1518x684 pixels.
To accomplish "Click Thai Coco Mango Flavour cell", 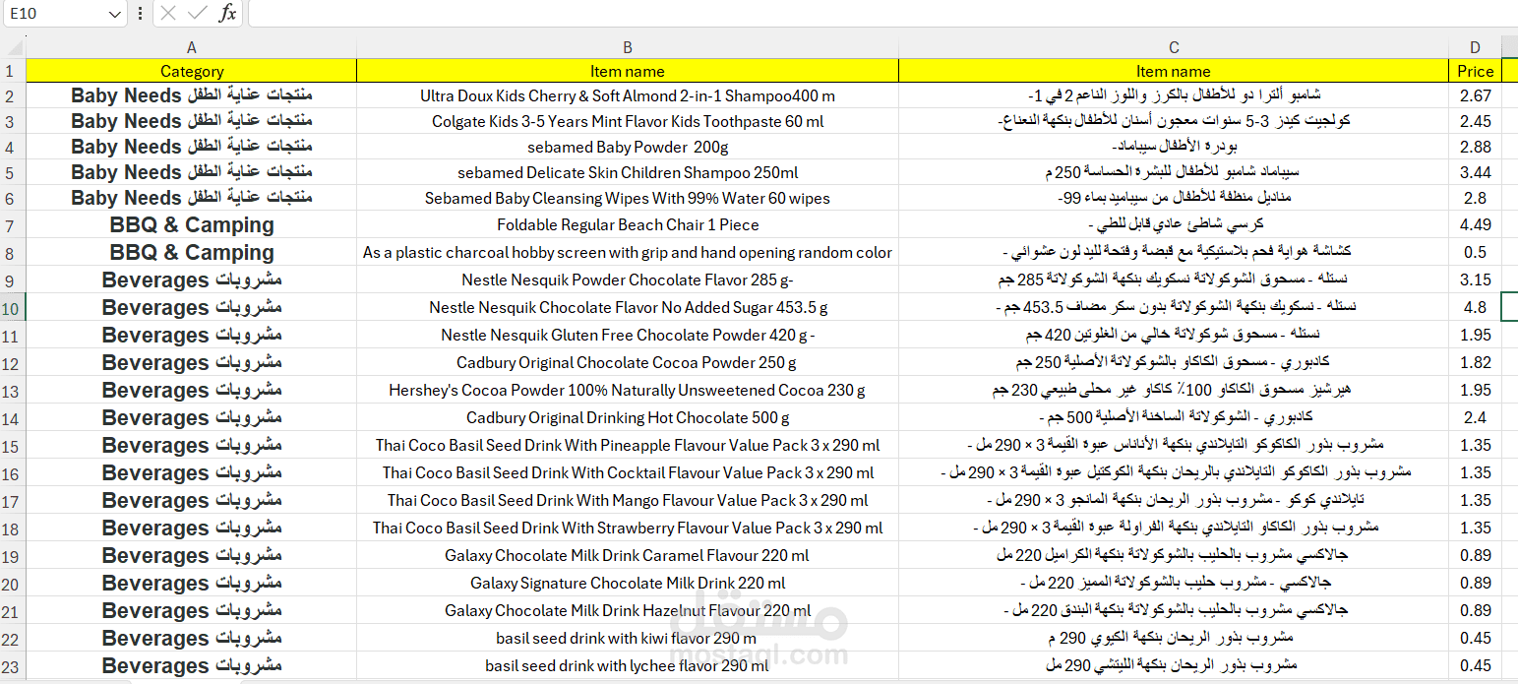I will click(628, 500).
